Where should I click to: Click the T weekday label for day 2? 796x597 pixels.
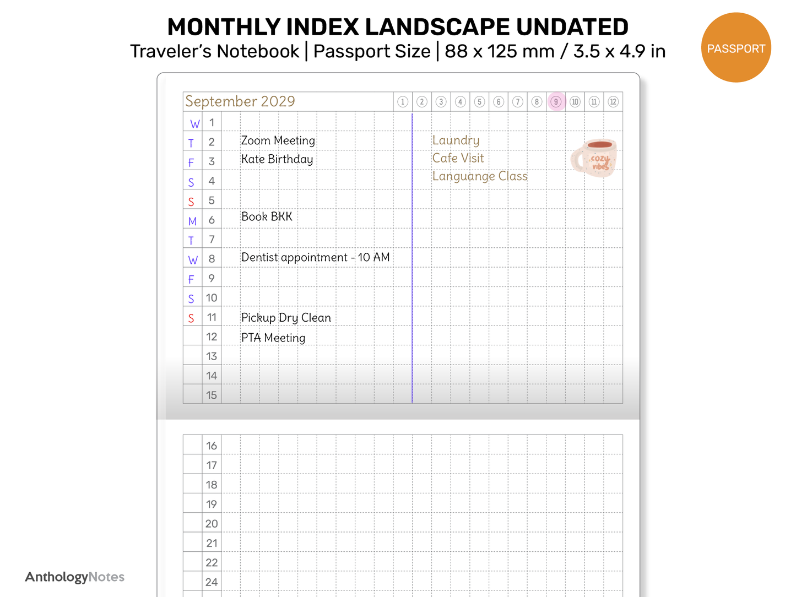coord(191,143)
